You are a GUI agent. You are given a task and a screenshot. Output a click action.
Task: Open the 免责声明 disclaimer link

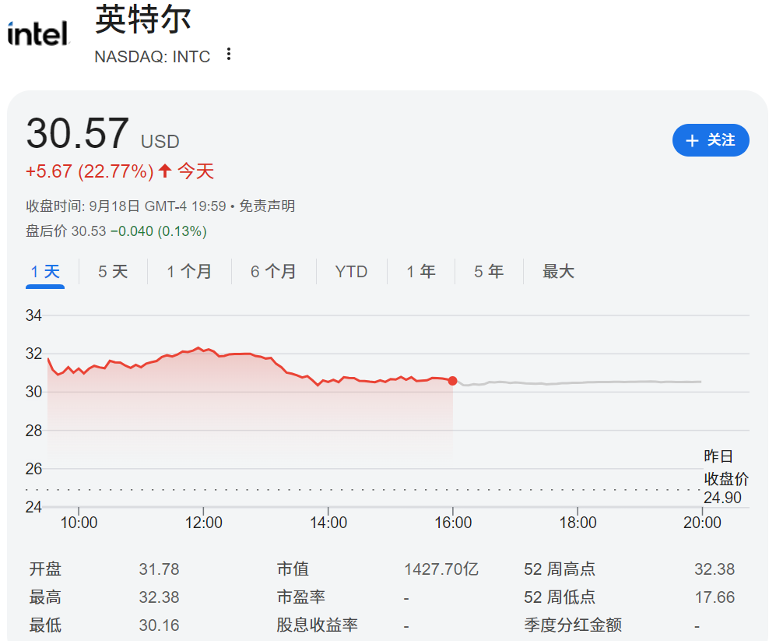267,206
